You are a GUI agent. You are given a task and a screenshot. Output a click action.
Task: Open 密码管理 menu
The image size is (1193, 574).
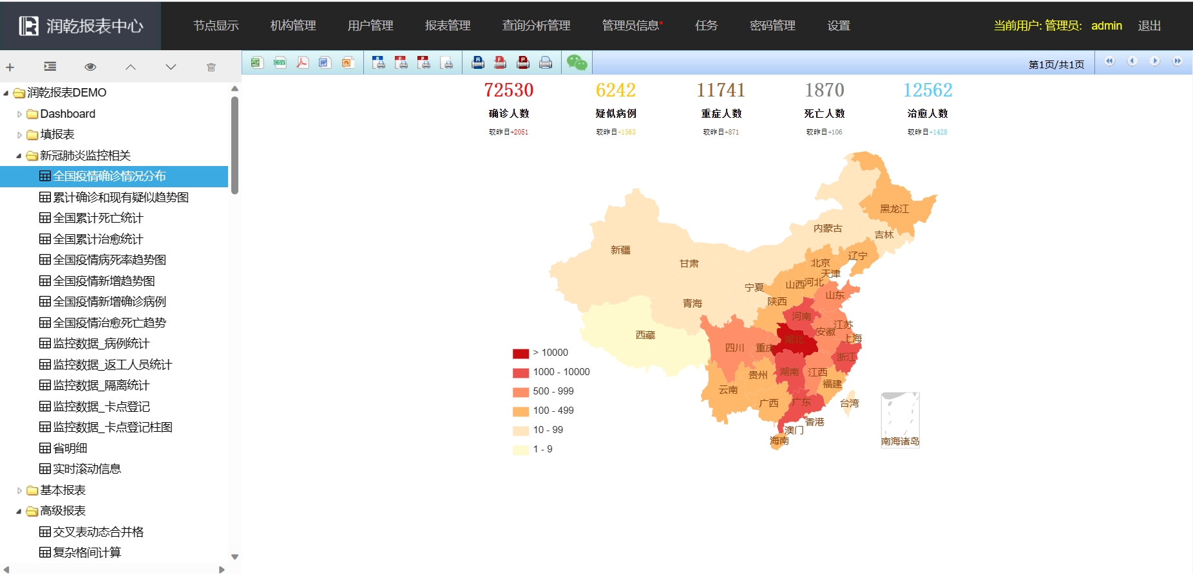click(772, 26)
